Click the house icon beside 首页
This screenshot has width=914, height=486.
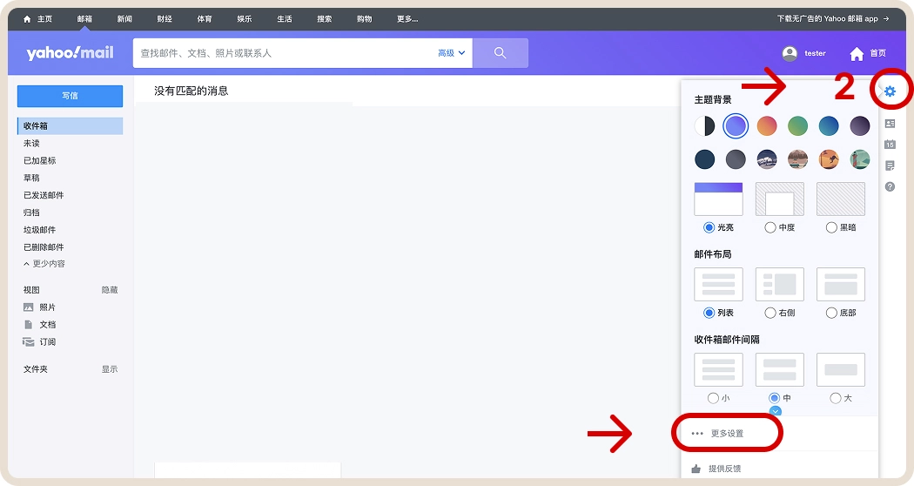857,54
